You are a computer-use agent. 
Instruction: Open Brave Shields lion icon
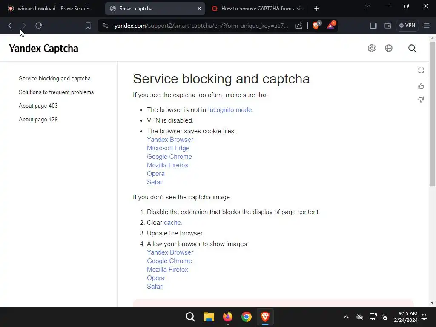click(x=316, y=25)
